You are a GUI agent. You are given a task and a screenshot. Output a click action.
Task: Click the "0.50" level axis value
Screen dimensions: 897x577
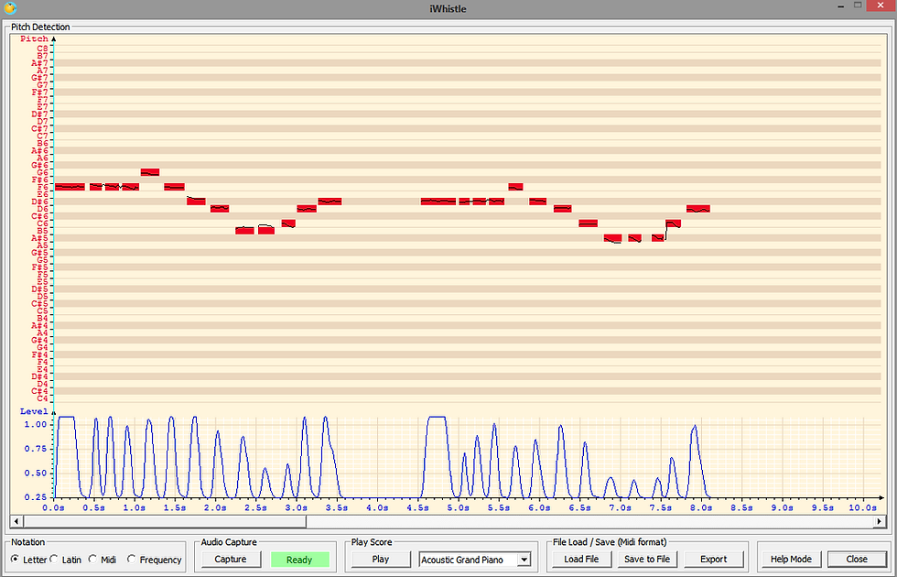(36, 474)
